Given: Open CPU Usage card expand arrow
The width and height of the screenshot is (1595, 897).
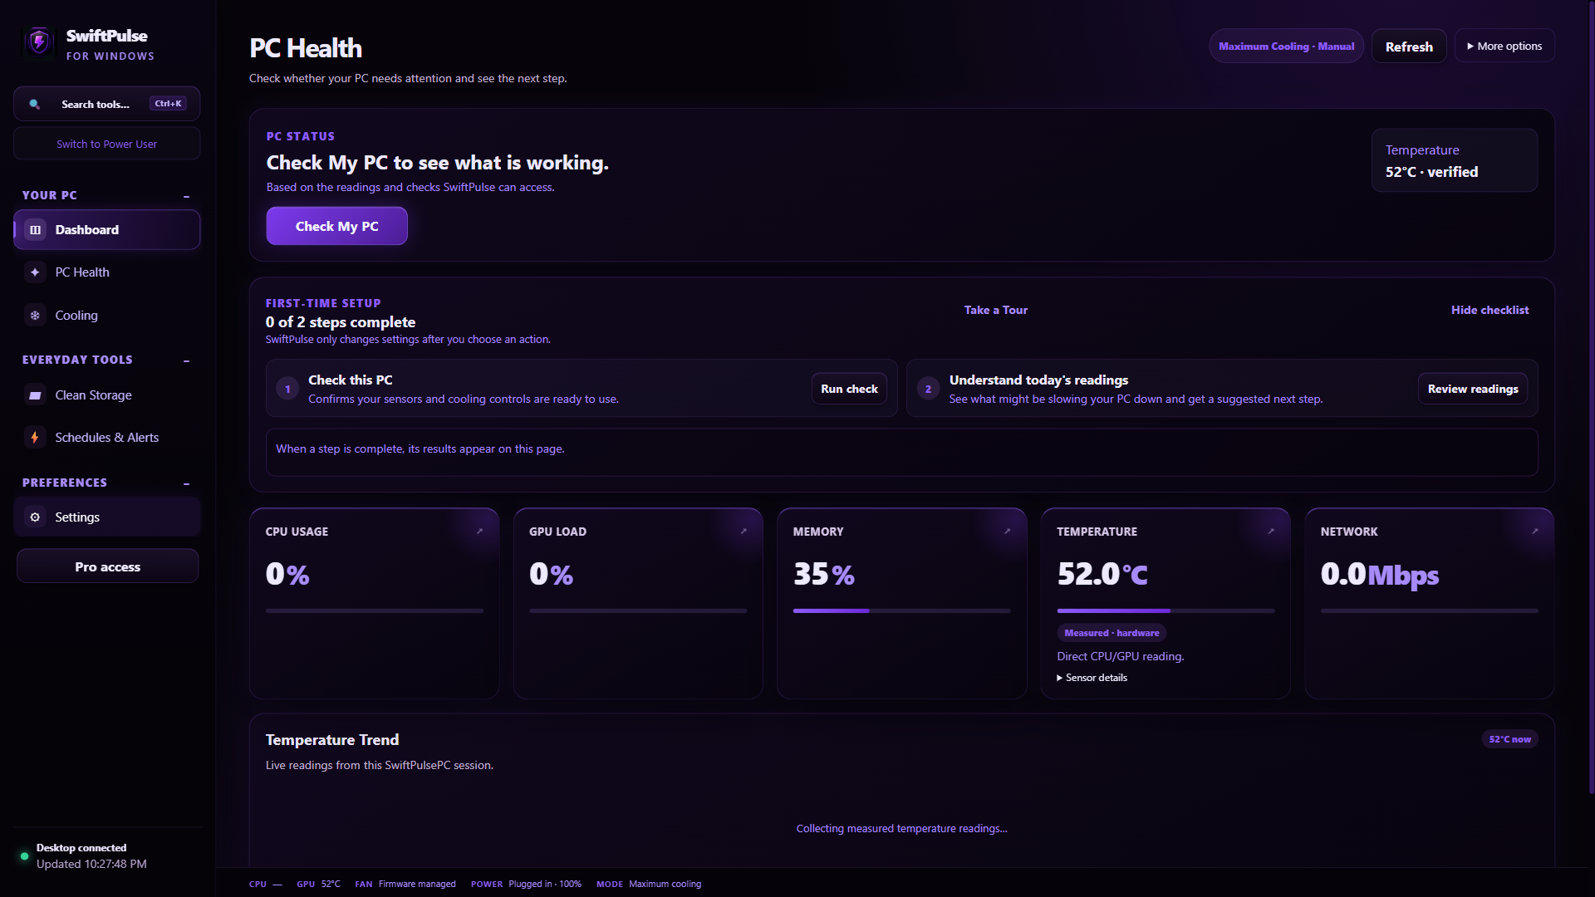Looking at the screenshot, I should click(x=479, y=532).
